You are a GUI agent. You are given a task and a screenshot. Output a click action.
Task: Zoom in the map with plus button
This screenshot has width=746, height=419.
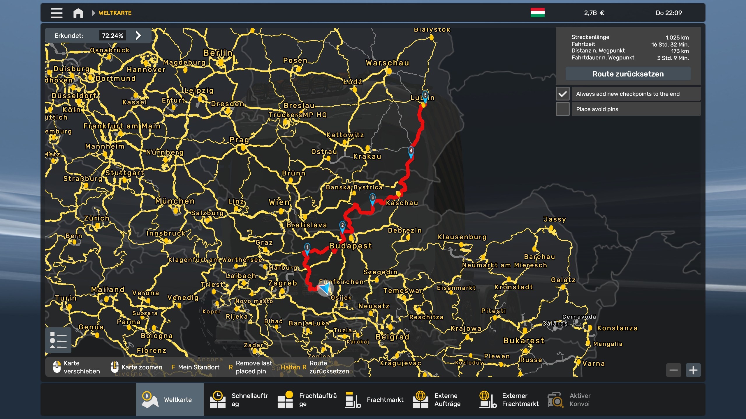[693, 370]
